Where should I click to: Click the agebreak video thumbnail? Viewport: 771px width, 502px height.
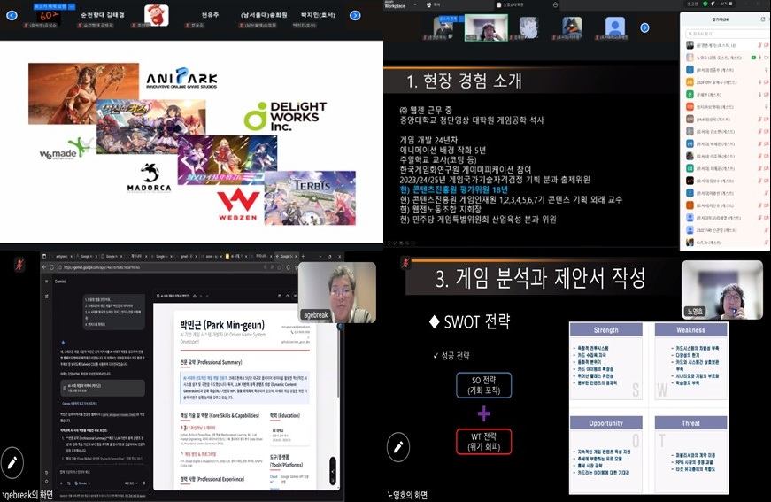click(x=337, y=292)
